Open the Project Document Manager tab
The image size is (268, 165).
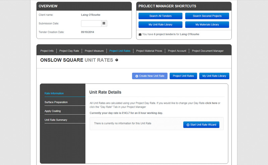click(x=208, y=51)
